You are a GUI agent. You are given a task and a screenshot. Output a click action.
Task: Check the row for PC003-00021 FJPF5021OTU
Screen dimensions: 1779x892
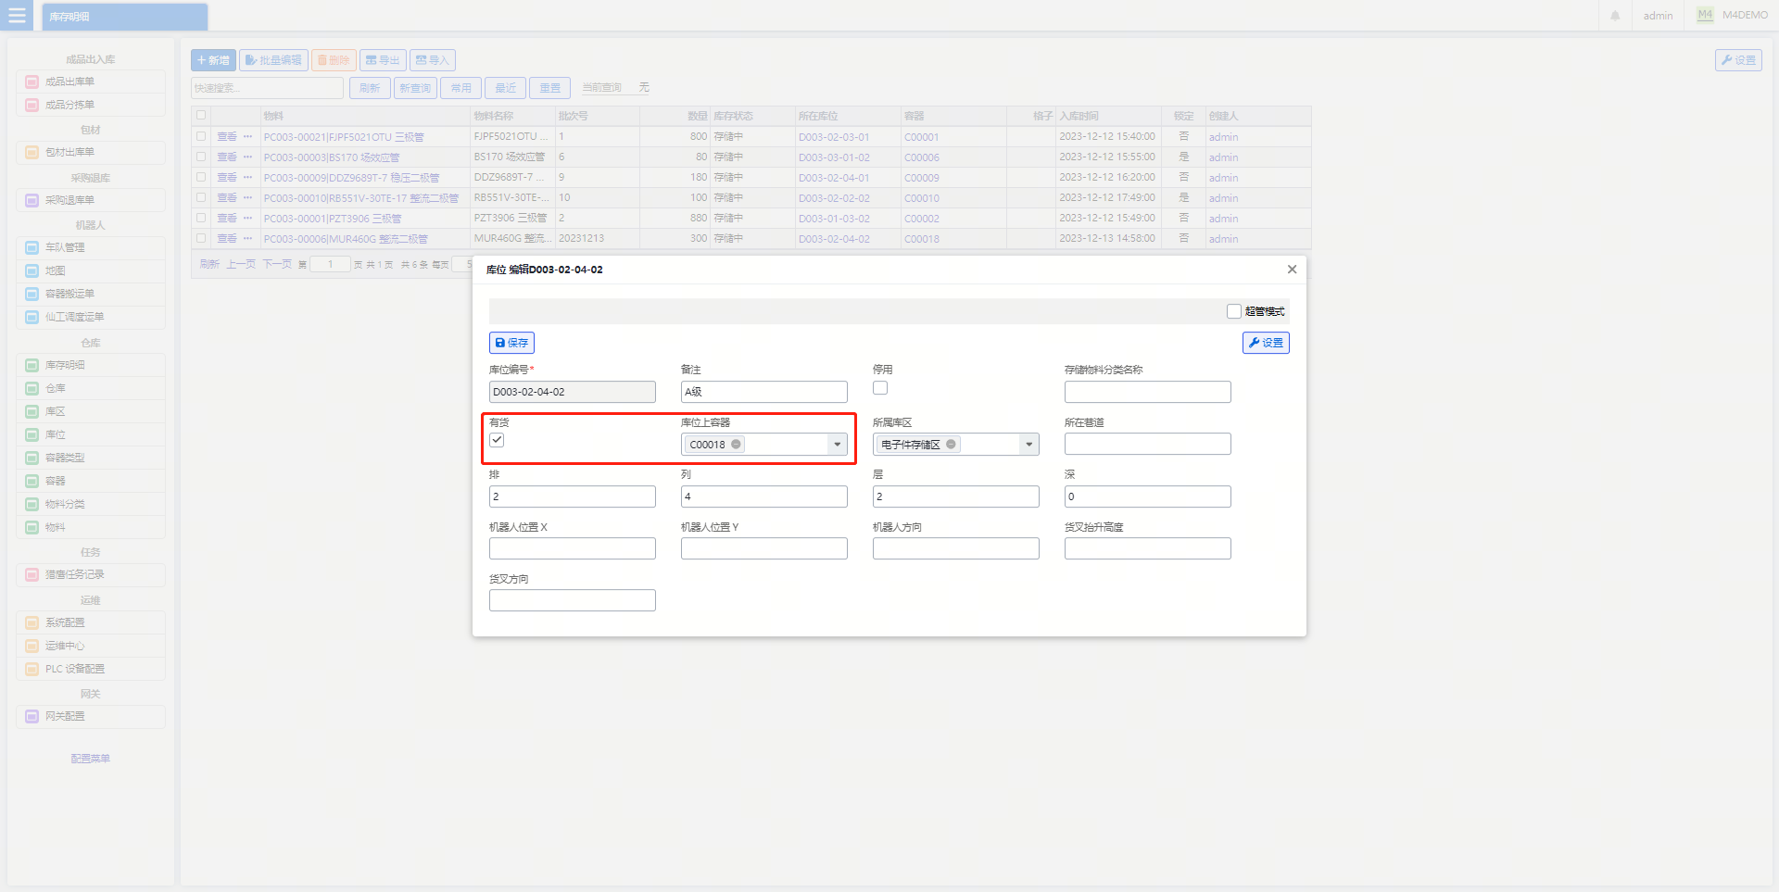click(201, 136)
